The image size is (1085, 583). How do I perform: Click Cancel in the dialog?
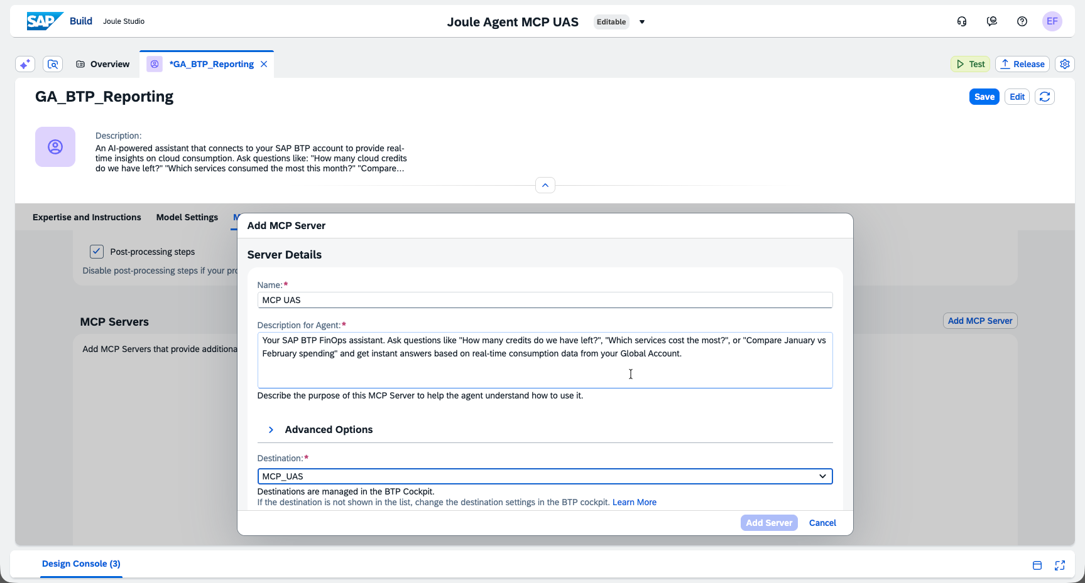point(822,523)
